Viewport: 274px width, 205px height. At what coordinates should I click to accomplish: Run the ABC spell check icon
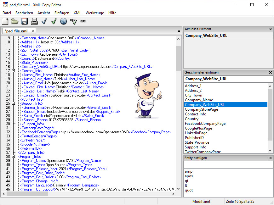73,21
